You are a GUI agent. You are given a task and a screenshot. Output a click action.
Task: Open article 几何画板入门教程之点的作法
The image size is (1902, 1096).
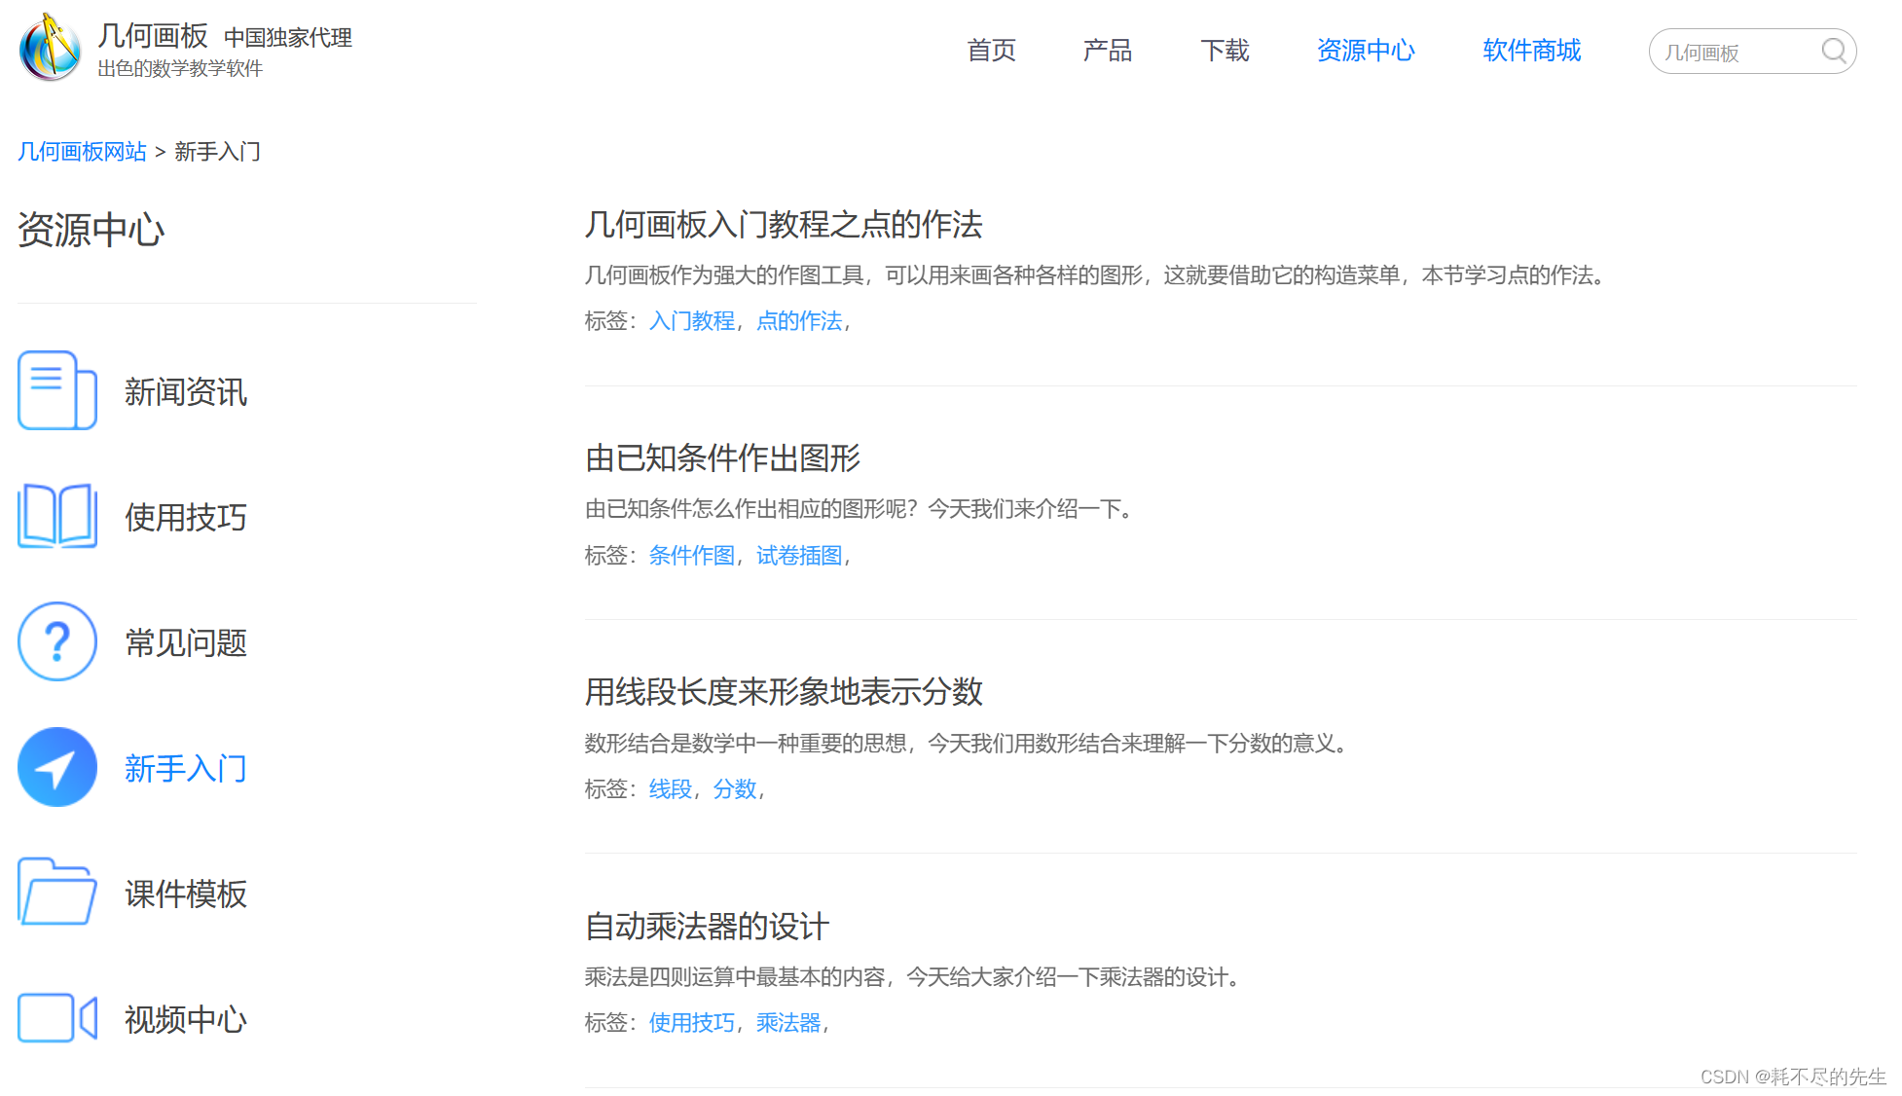783,225
